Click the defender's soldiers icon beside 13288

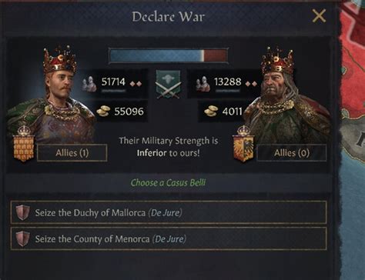click(203, 84)
